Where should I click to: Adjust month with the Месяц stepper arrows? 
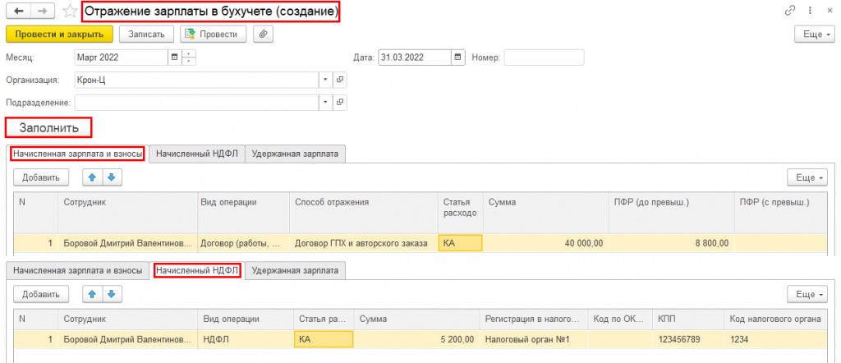click(x=189, y=57)
